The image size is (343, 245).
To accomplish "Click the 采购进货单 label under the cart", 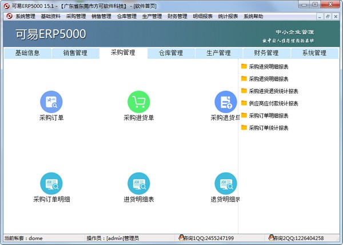I will coord(139,118).
